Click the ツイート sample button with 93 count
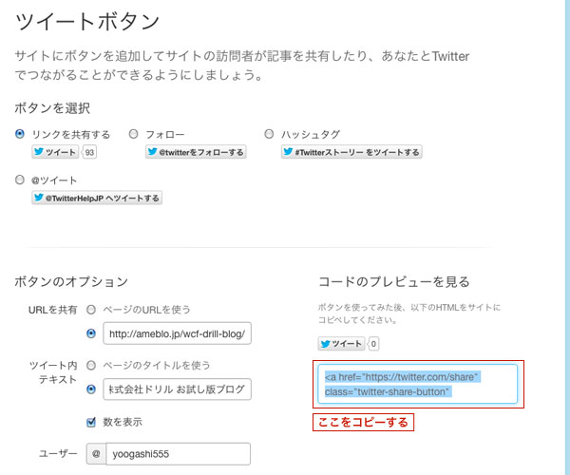The image size is (570, 475). pyautogui.click(x=55, y=152)
